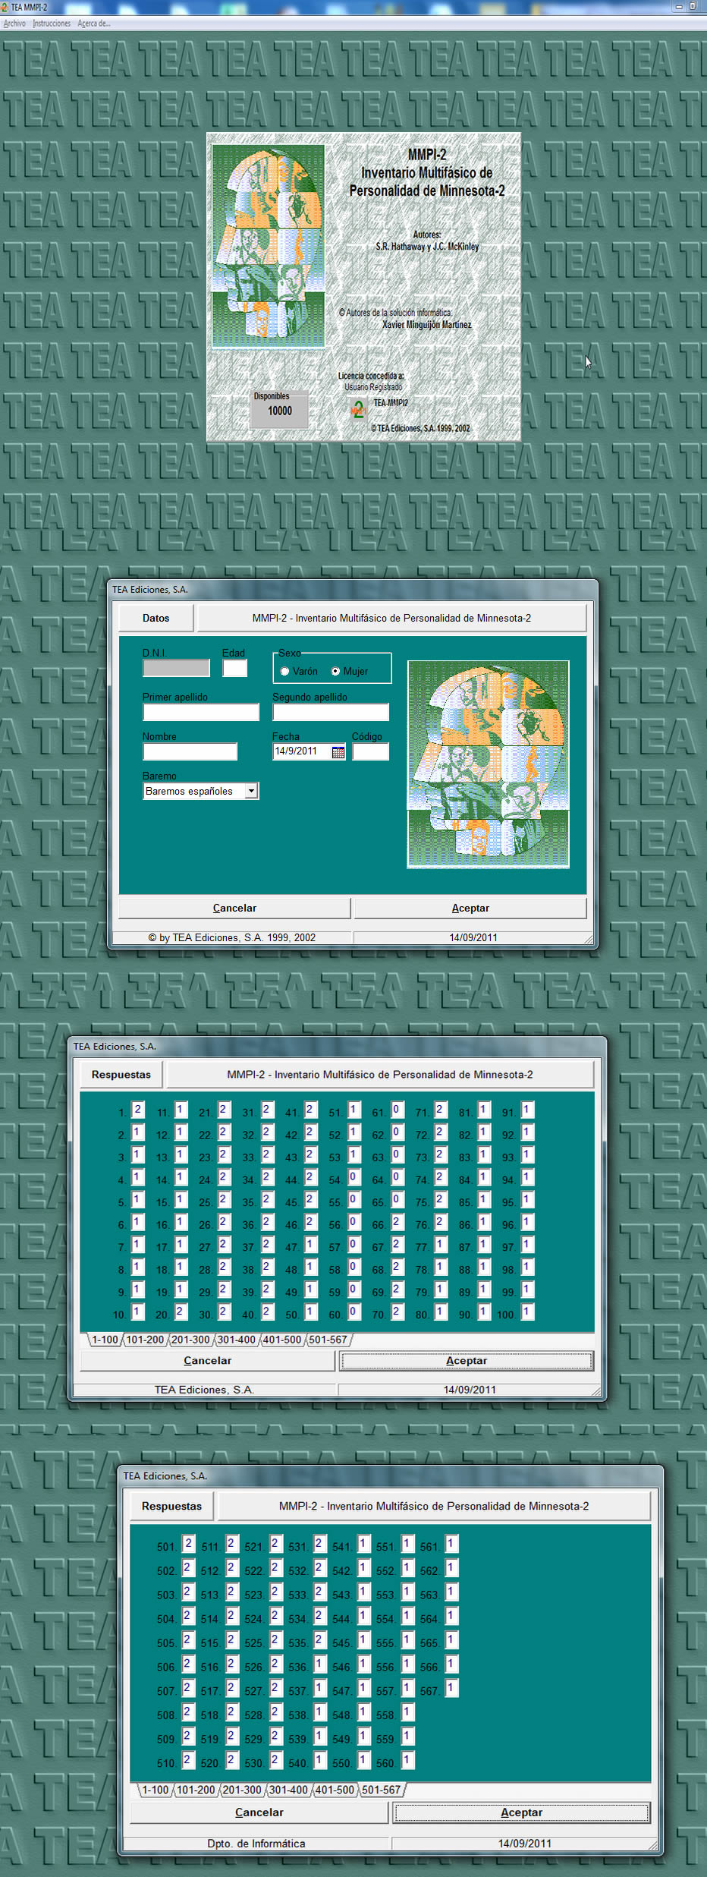Click the Disponibles 10000 counter box
707x1877 pixels.
click(279, 410)
